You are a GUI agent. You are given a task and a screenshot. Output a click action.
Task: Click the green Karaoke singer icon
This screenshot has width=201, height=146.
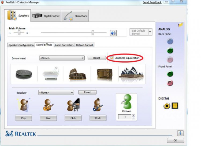tap(126, 102)
